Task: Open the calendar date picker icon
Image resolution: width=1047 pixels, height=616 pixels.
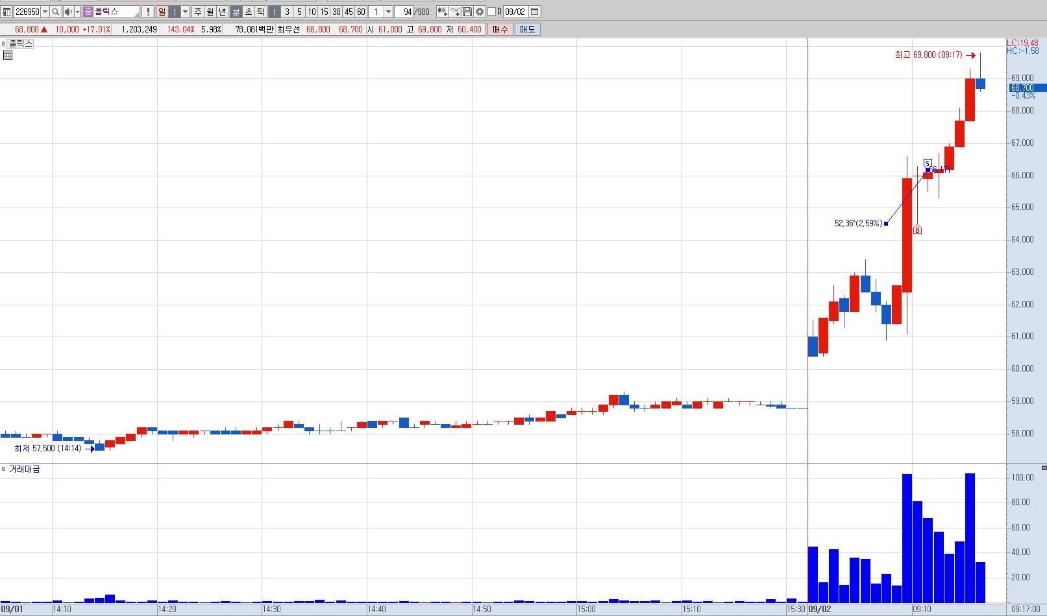Action: [535, 12]
